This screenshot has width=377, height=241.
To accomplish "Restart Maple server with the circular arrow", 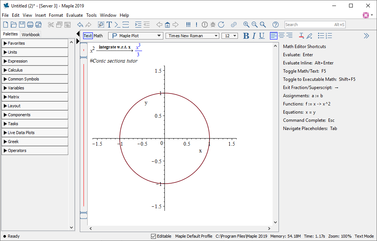I will pyautogui.click(x=221, y=25).
